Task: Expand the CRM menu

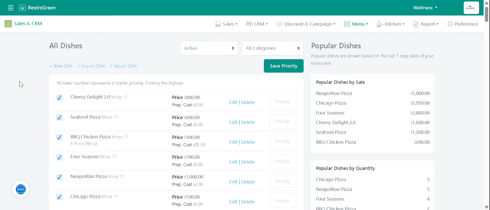Action: click(257, 24)
